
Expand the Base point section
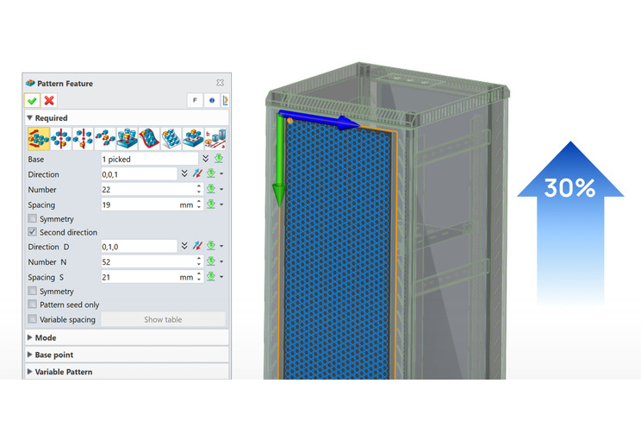tap(31, 355)
